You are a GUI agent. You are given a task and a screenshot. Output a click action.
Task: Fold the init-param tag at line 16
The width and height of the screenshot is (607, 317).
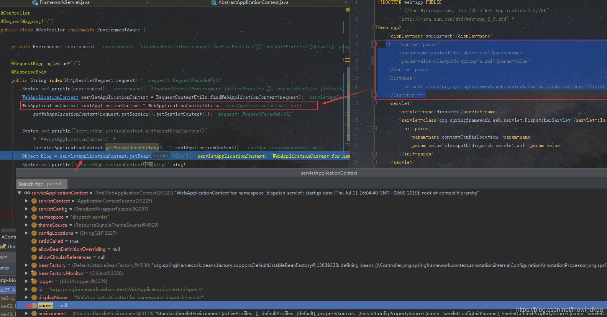tap(374, 129)
